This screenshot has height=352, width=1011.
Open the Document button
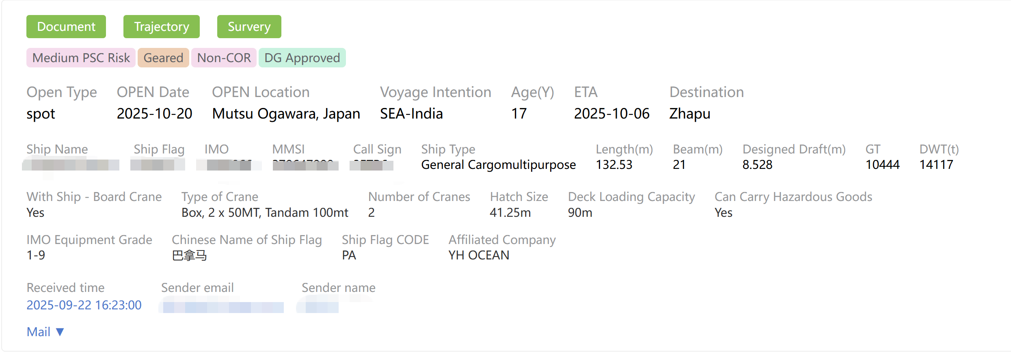click(x=66, y=27)
